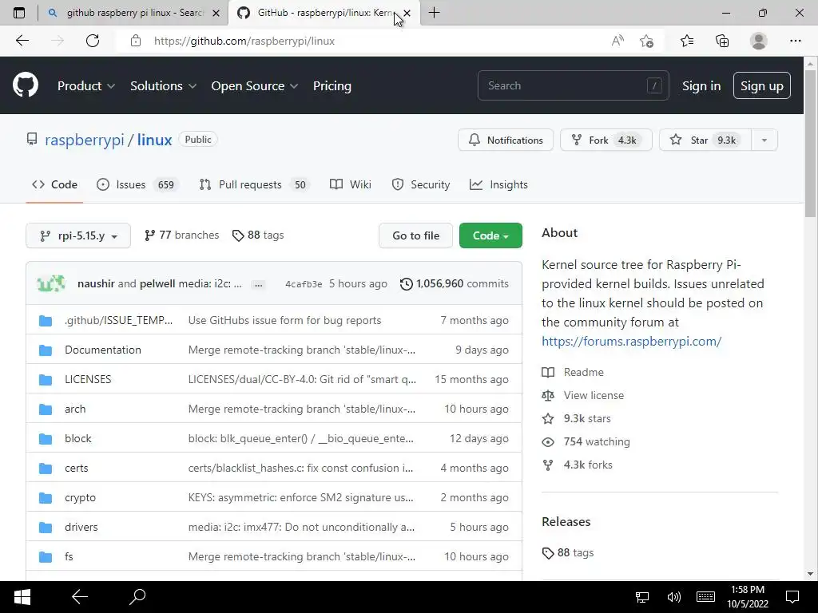Expand the Open Source menu
818x613 pixels.
[255, 86]
